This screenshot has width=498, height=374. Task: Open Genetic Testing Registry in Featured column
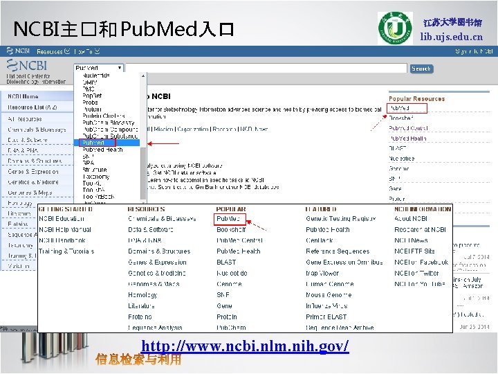pos(341,219)
